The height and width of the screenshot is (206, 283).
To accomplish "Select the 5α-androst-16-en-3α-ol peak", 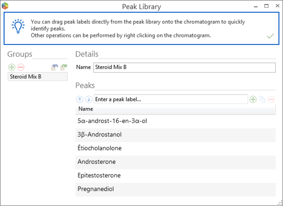I will point(175,121).
